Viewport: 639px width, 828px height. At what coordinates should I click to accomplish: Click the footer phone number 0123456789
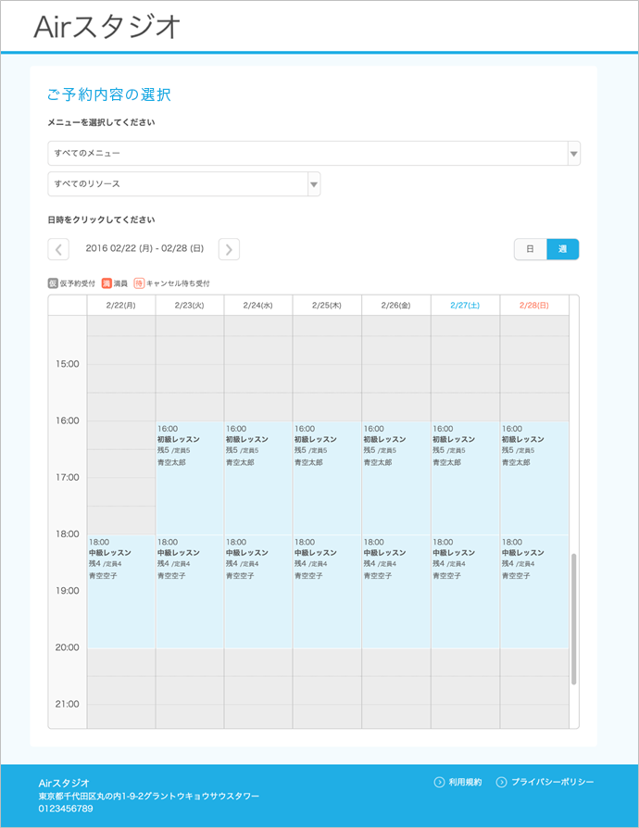pyautogui.click(x=66, y=809)
